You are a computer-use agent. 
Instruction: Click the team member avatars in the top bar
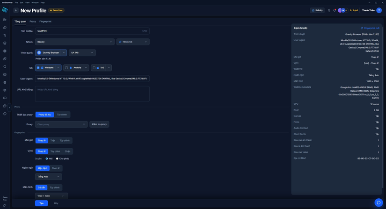point(342,10)
